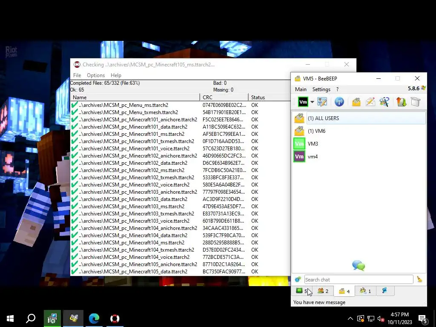
Task: Click the blue broadcast antenna icon
Action: coord(339,102)
